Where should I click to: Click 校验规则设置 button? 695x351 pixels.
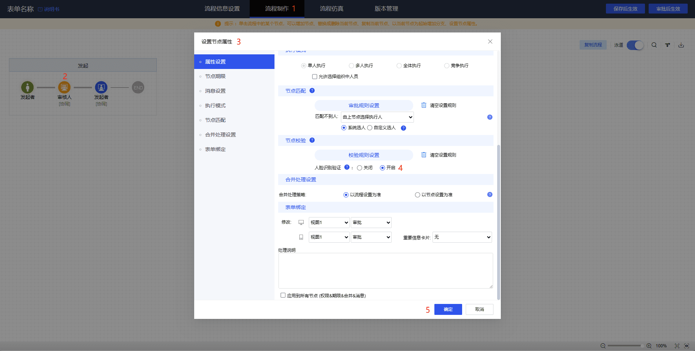364,155
